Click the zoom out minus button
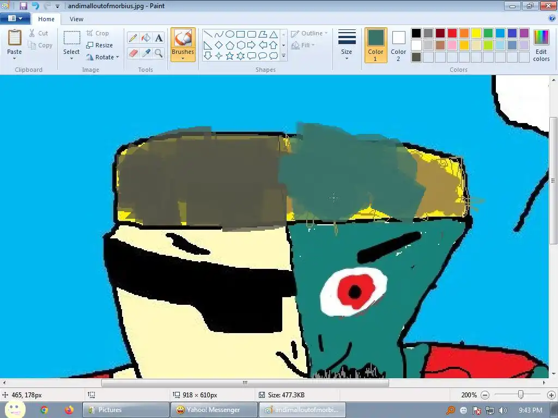 [484, 395]
